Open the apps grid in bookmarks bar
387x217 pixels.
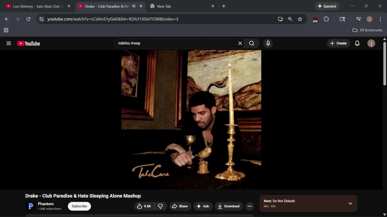tap(6, 30)
